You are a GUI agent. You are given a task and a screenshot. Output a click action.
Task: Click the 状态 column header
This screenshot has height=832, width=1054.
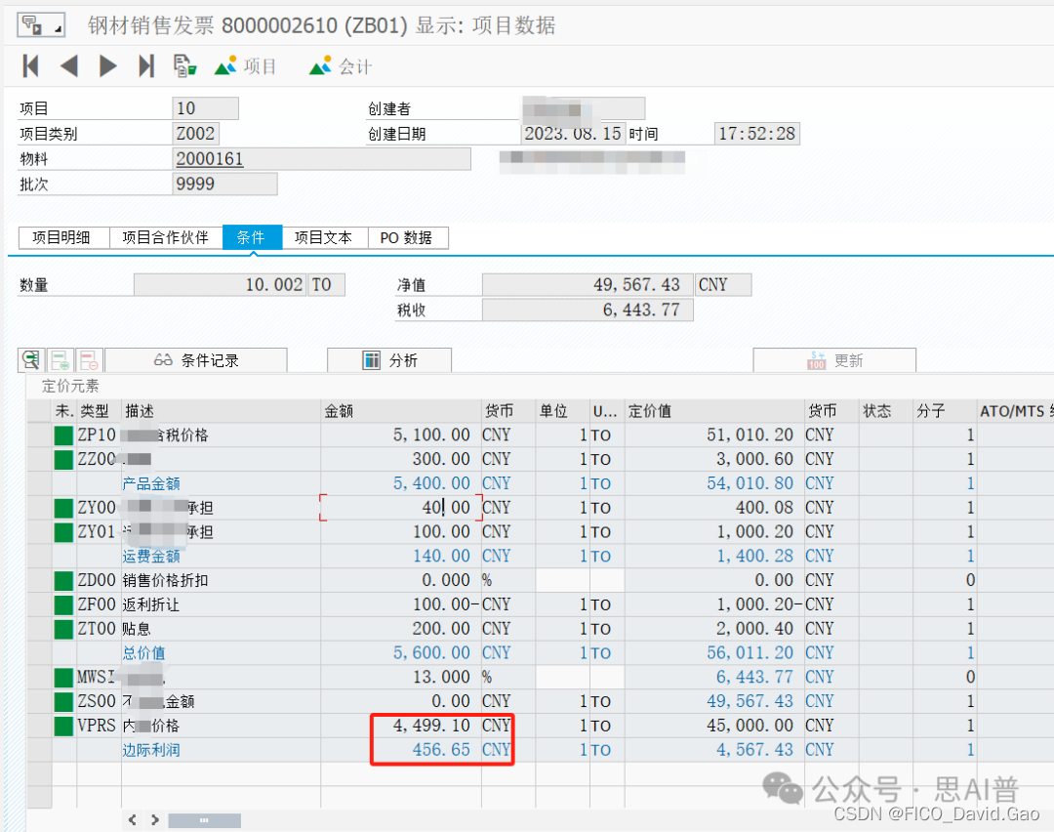coord(886,411)
